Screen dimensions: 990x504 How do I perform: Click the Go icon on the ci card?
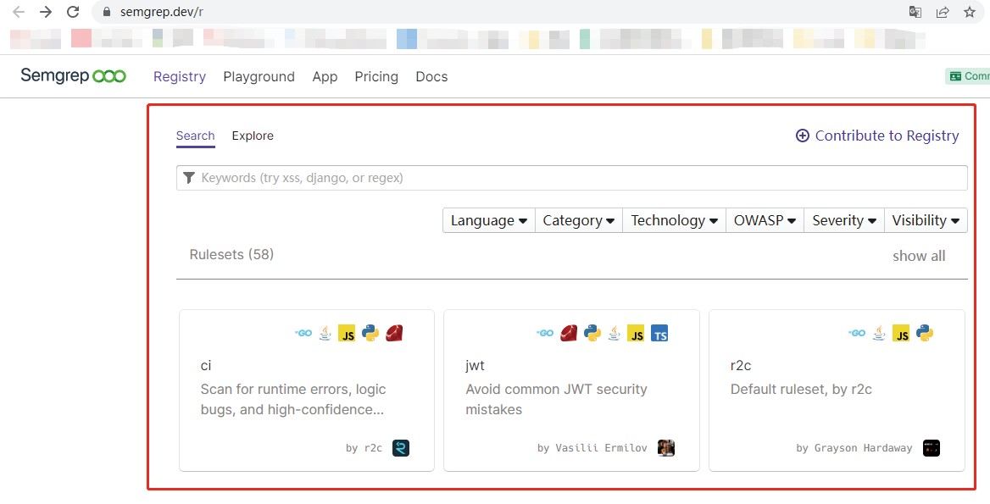click(303, 333)
